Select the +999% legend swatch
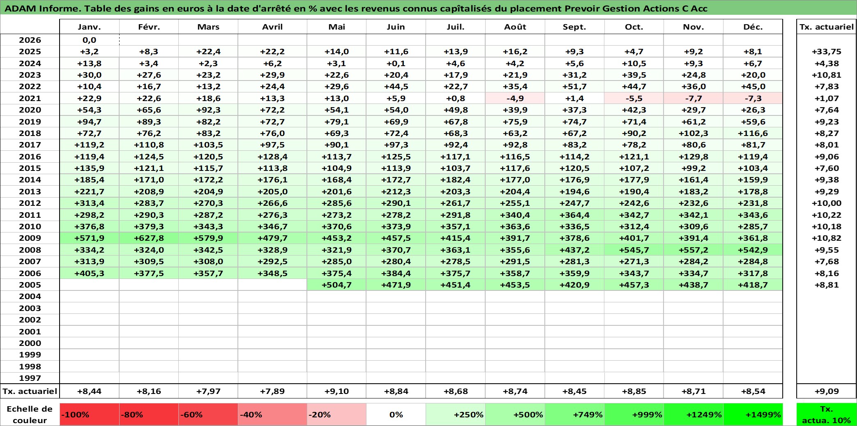This screenshot has width=857, height=426. (x=634, y=414)
